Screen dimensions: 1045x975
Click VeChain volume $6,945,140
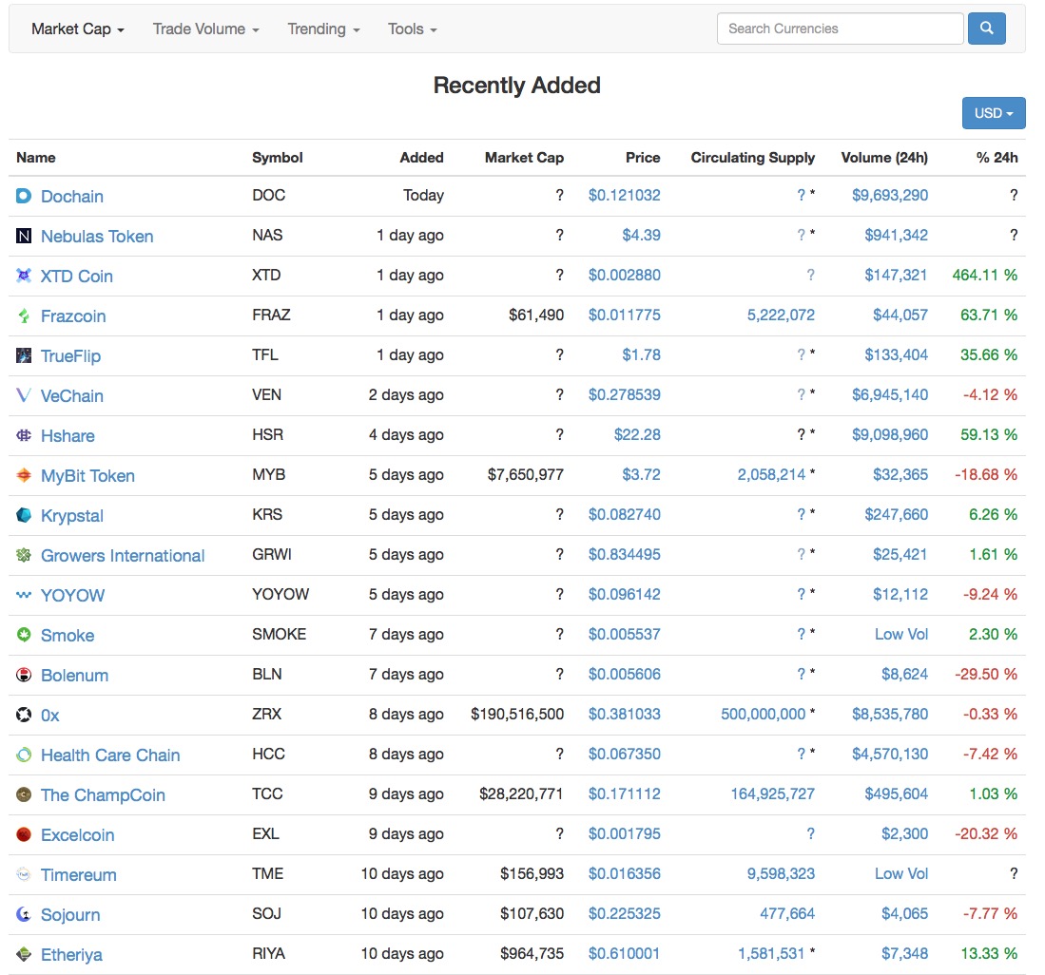[890, 395]
